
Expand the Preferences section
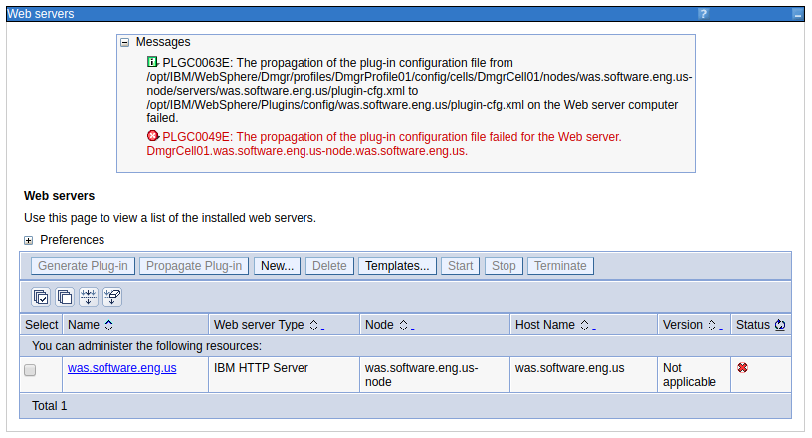(29, 241)
